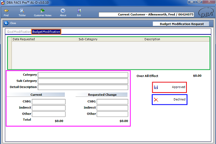Click the Current Other field
Screen dimensions: 216x144
49,114
